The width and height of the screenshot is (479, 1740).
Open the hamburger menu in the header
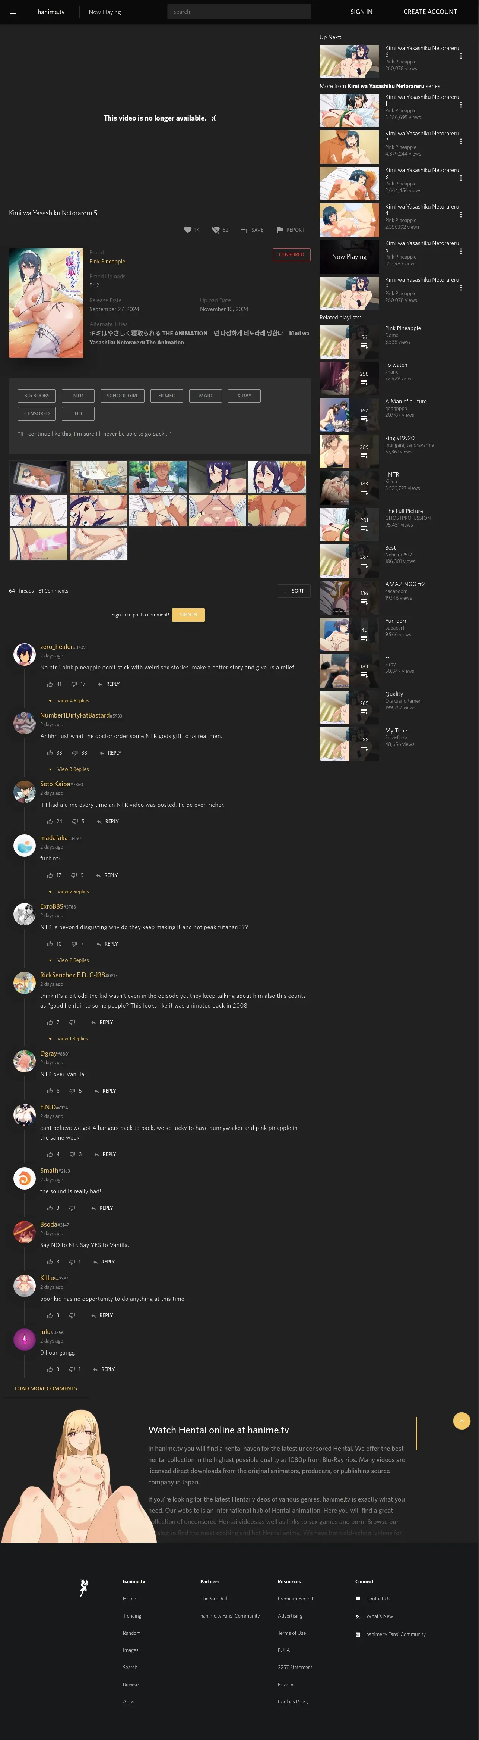click(x=13, y=12)
